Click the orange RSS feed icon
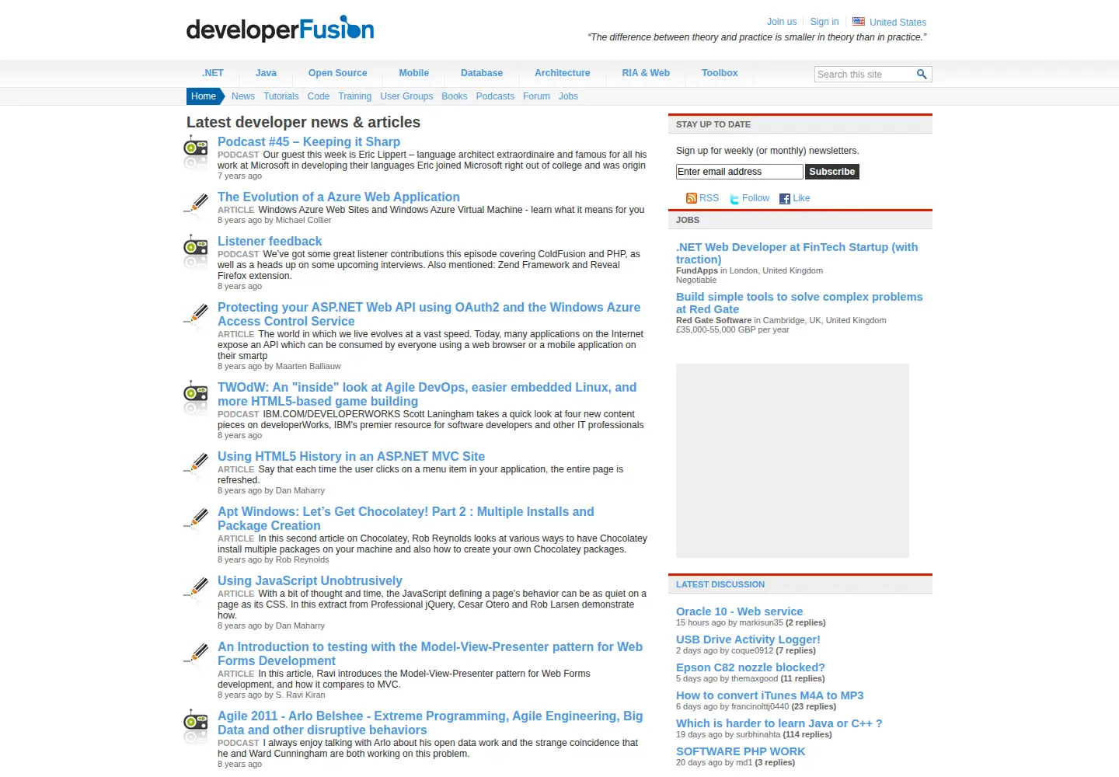This screenshot has height=777, width=1119. (692, 198)
